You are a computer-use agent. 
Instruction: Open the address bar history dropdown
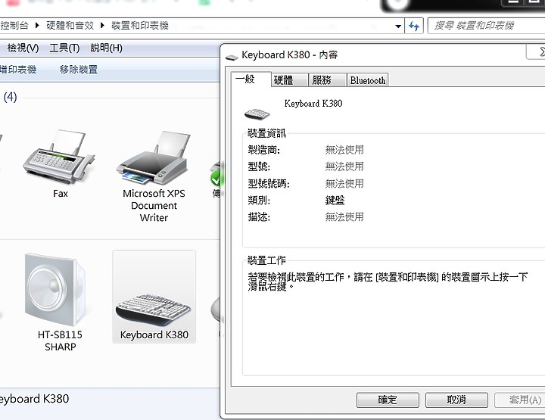pyautogui.click(x=398, y=26)
